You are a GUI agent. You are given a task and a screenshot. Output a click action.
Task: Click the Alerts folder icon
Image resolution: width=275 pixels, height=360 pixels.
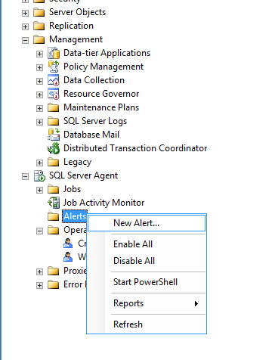coord(54,216)
